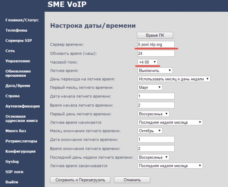The height and width of the screenshot is (187, 228).
Task: Focus the Сервер времени input field
Action: point(156,44)
